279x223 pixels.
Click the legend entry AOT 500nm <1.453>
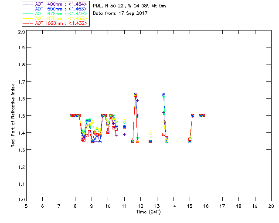pos(55,9)
